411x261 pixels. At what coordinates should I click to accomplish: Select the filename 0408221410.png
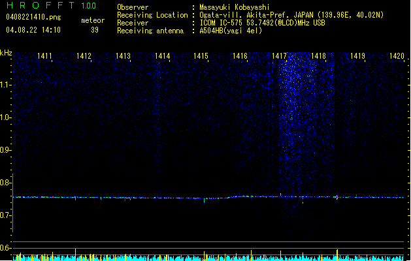click(33, 17)
